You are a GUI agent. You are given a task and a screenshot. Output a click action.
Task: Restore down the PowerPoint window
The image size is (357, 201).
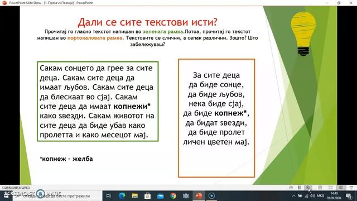(339, 3)
